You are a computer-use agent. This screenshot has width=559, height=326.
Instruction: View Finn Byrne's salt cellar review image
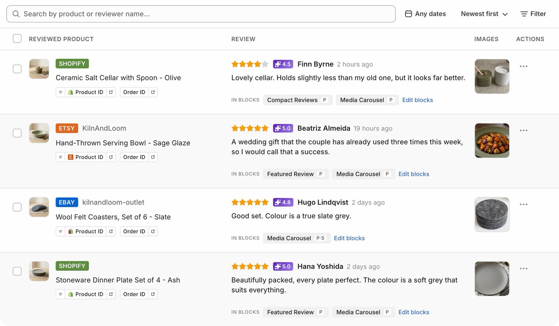492,76
